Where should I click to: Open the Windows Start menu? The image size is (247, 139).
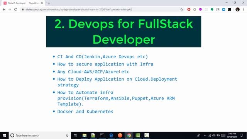pos(4,136)
